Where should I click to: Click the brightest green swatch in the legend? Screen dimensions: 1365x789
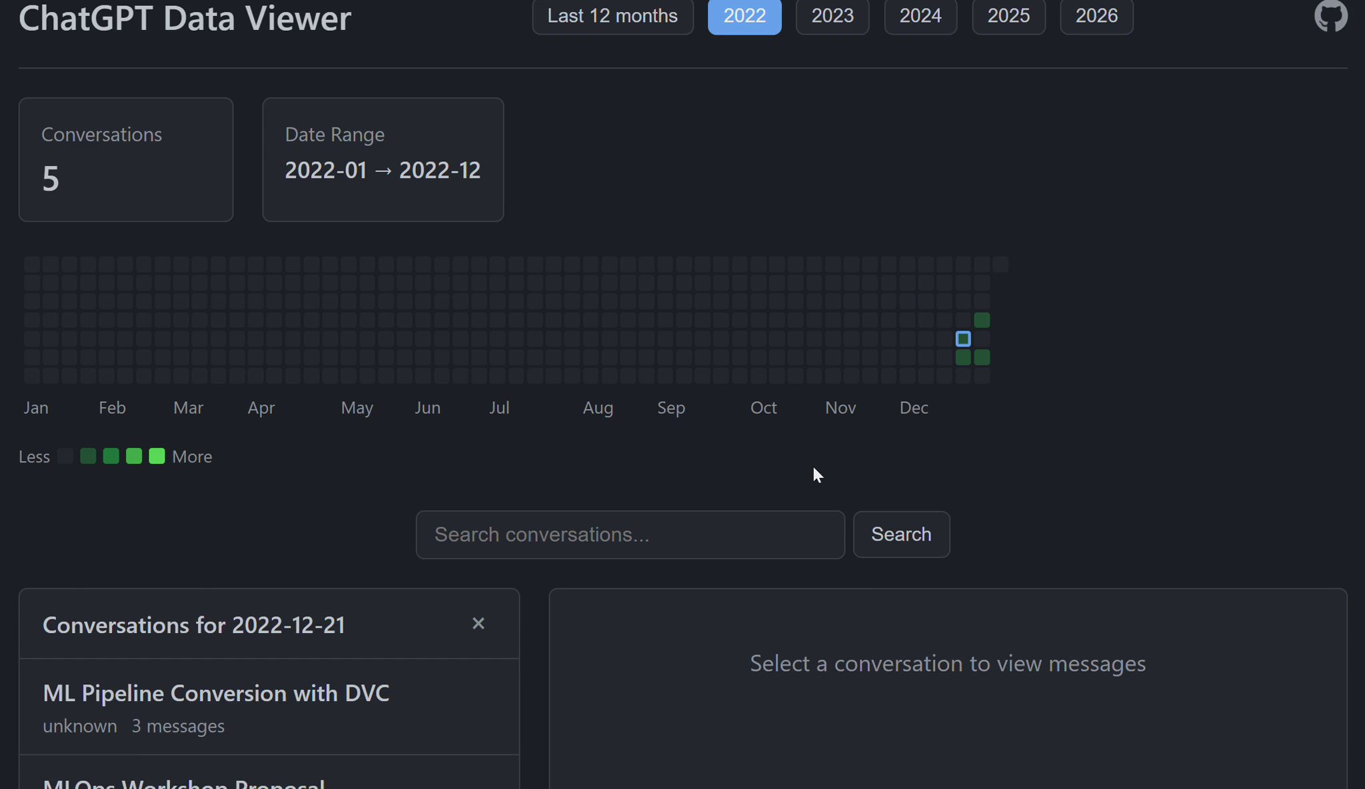[155, 456]
